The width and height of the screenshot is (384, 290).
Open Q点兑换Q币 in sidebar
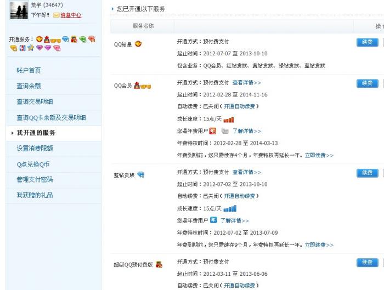point(33,164)
